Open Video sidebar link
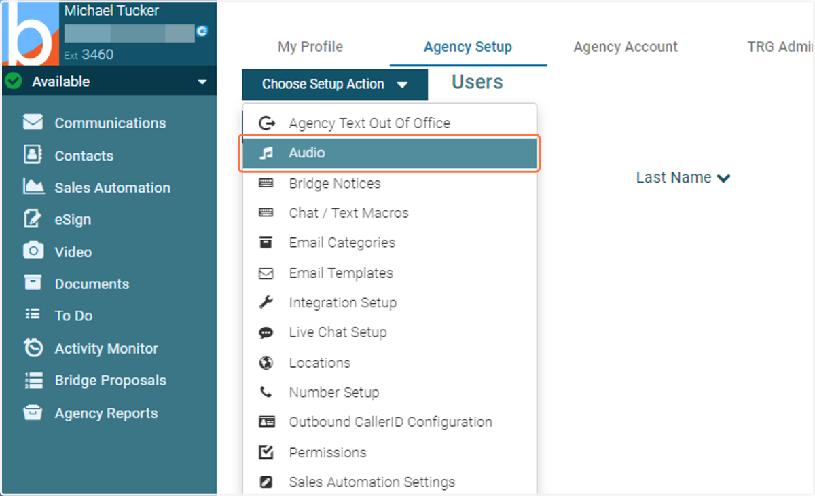 pos(73,252)
